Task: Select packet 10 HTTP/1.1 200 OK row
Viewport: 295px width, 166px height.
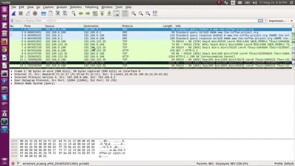Action: pos(151,56)
